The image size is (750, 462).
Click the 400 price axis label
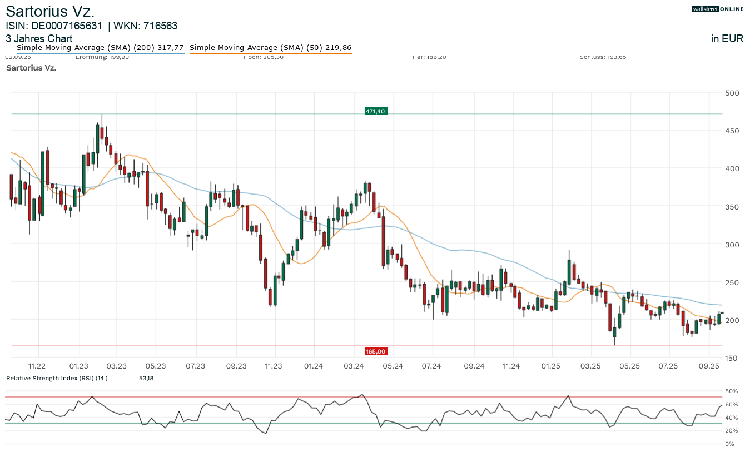tap(732, 168)
